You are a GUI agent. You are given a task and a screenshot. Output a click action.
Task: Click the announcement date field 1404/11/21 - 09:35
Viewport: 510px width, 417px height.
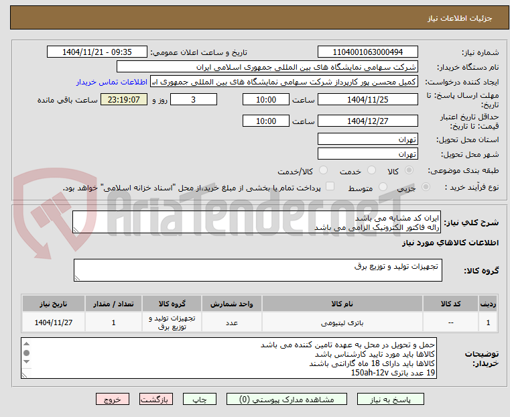tap(97, 52)
